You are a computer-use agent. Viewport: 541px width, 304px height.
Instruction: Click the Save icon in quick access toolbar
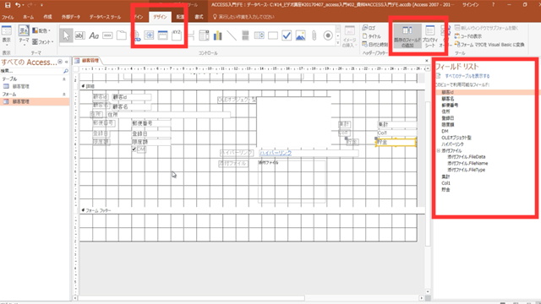click(x=8, y=5)
